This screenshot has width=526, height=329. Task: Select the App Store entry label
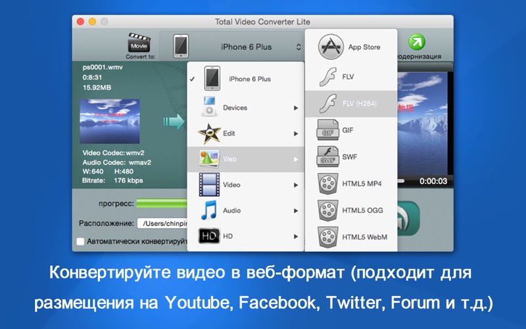[364, 47]
